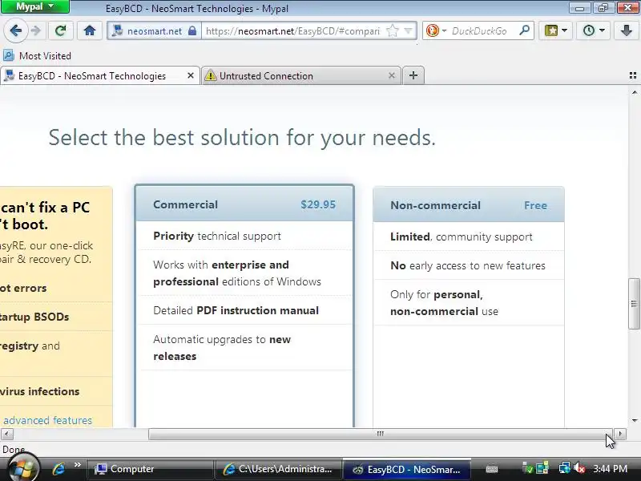Switch to C:\Users\Administra... taskbar window
641x481 pixels.
[279, 469]
